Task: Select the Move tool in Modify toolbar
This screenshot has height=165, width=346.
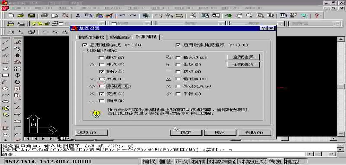Action: [17, 75]
